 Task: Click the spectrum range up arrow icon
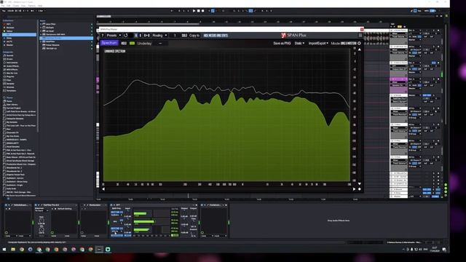[x=359, y=49]
